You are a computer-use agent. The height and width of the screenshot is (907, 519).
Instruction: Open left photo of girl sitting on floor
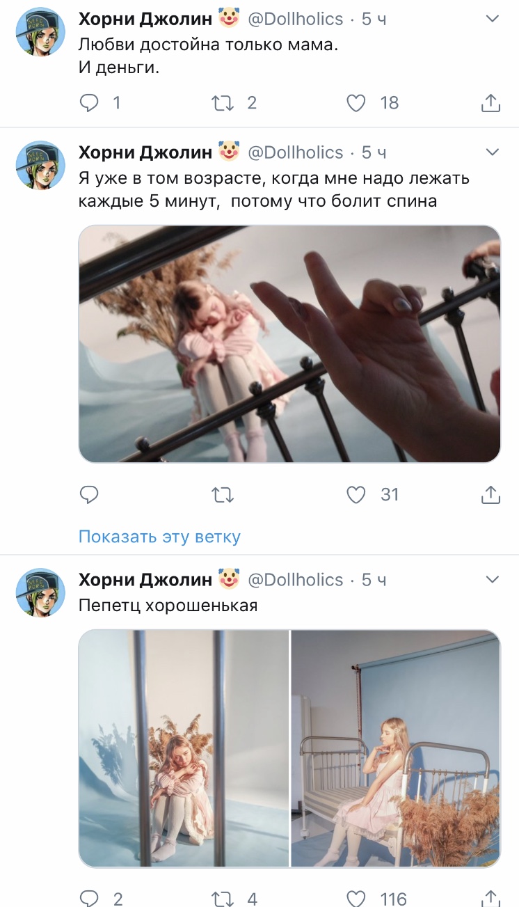184,748
